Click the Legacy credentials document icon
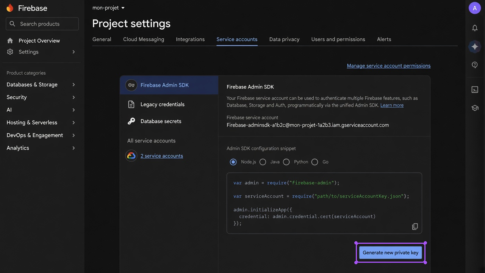This screenshot has height=273, width=485. click(x=131, y=104)
